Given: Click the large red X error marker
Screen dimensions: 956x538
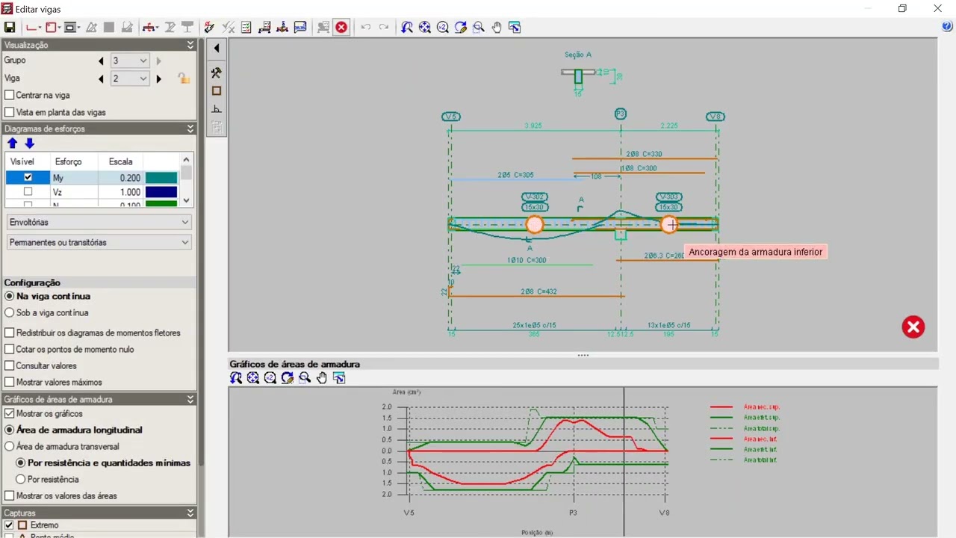Looking at the screenshot, I should coord(913,327).
